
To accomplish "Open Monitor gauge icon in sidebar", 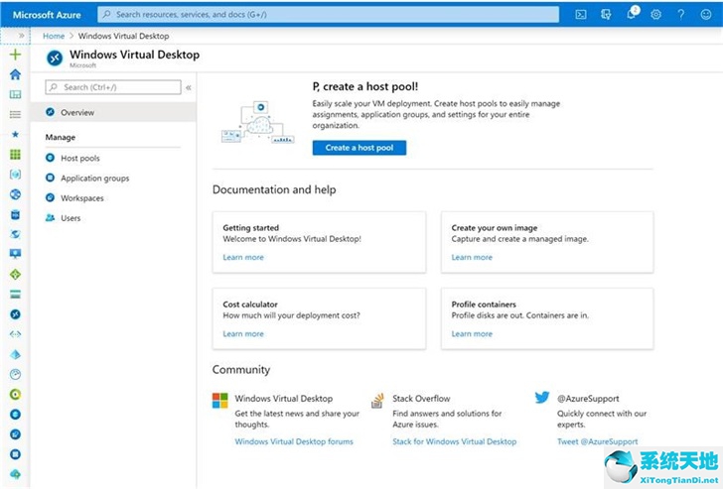I will [x=15, y=374].
